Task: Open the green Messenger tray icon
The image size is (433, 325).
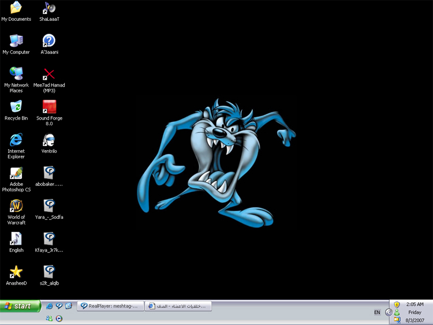Action: (x=397, y=312)
